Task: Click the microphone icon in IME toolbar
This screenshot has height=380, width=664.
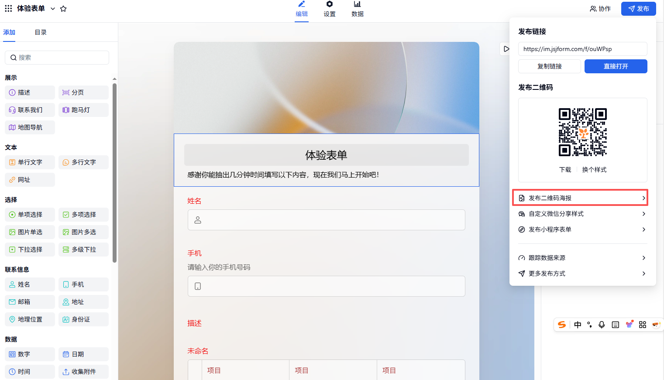Action: [602, 325]
